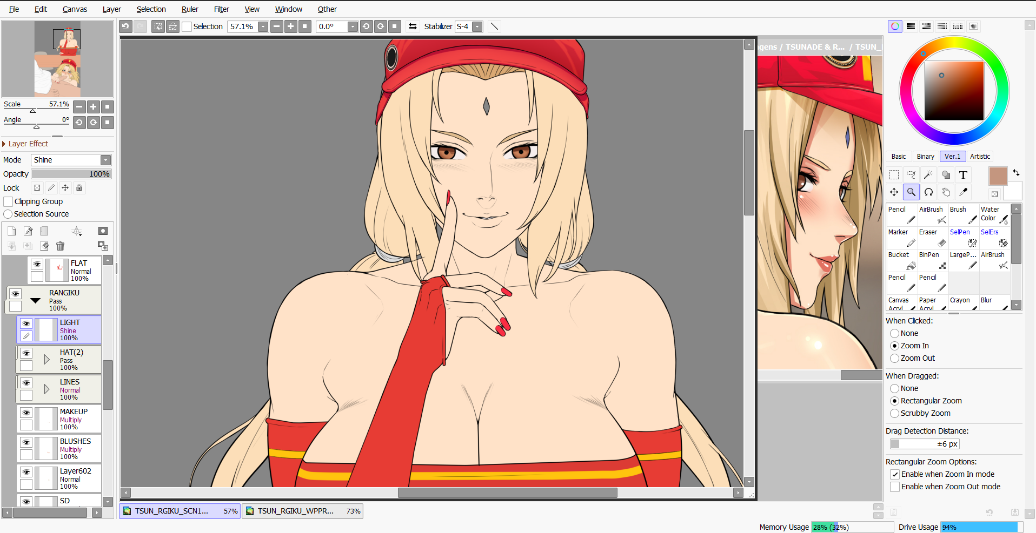Viewport: 1036px width, 533px height.
Task: Click the Drag Detection Distance slider
Action: click(925, 444)
